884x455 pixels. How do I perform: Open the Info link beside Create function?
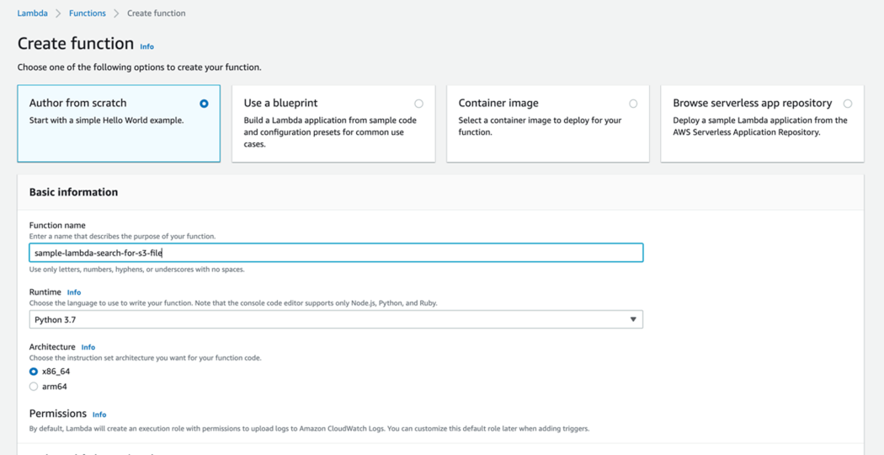[146, 47]
